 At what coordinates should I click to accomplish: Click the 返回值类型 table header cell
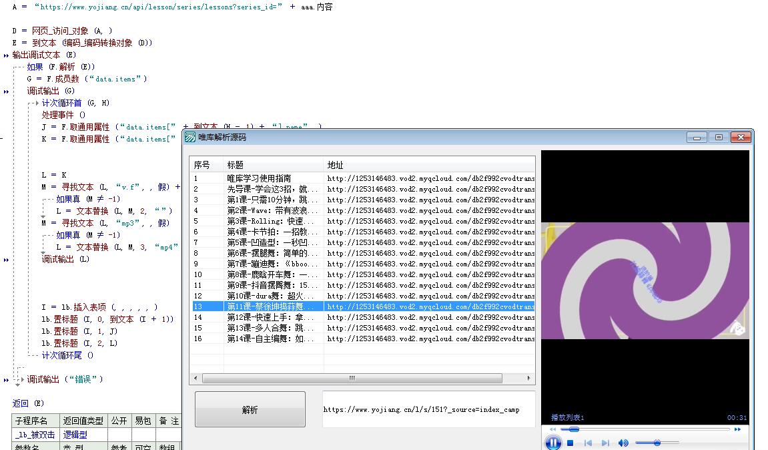(x=83, y=421)
